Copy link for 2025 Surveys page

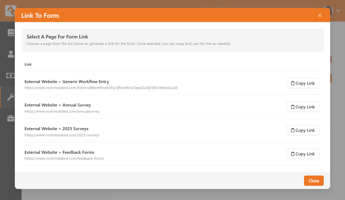point(303,130)
